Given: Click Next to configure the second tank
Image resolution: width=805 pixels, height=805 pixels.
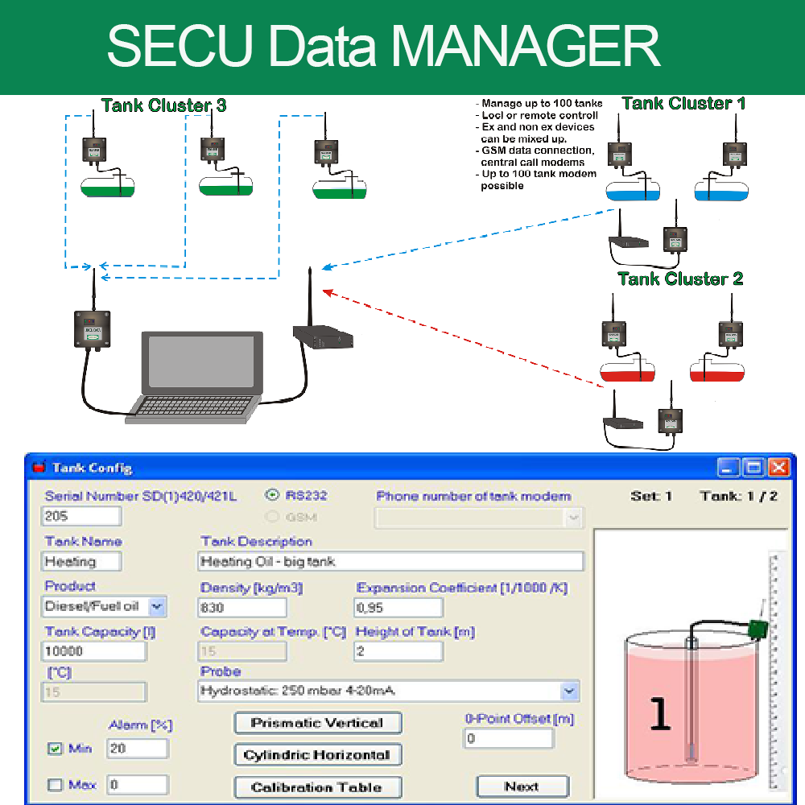Looking at the screenshot, I should click(x=522, y=786).
